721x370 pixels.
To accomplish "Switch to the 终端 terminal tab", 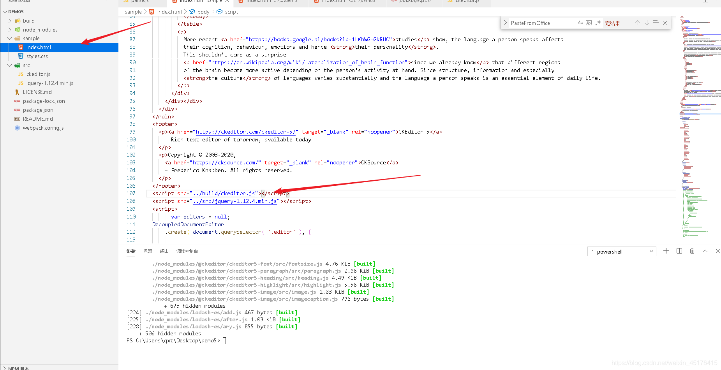I will tap(131, 251).
